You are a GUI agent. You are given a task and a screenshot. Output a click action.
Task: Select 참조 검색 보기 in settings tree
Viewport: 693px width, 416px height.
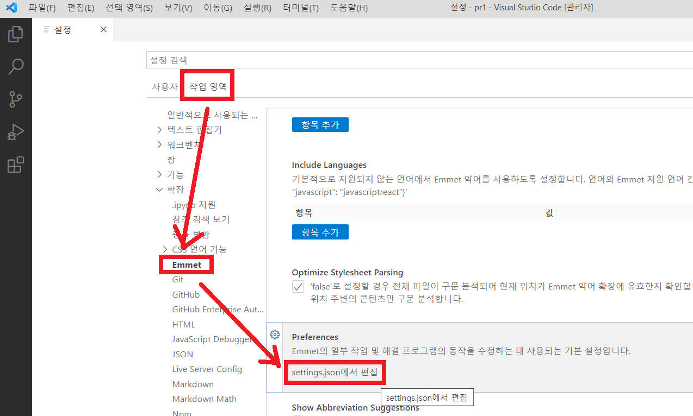[x=201, y=219]
